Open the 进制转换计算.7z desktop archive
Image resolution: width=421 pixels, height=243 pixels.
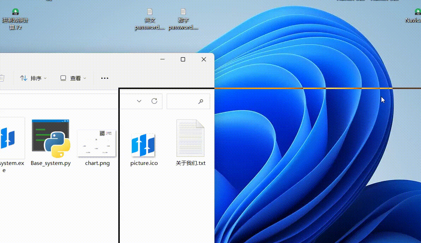click(15, 19)
